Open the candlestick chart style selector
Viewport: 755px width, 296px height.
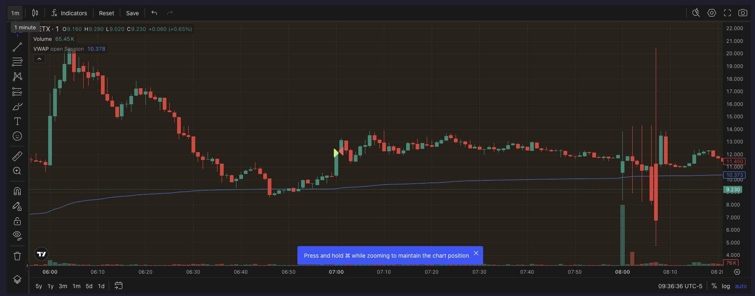point(35,13)
